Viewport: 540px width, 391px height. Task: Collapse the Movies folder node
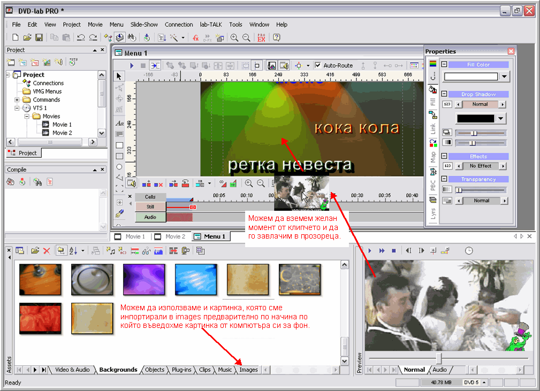pos(27,116)
